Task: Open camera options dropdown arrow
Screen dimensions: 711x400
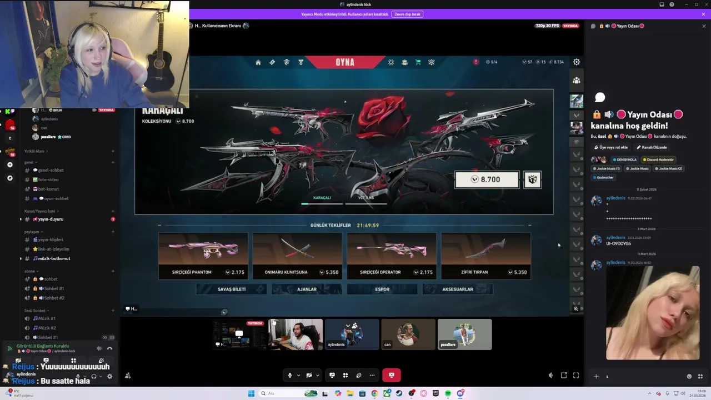Action: tap(318, 376)
